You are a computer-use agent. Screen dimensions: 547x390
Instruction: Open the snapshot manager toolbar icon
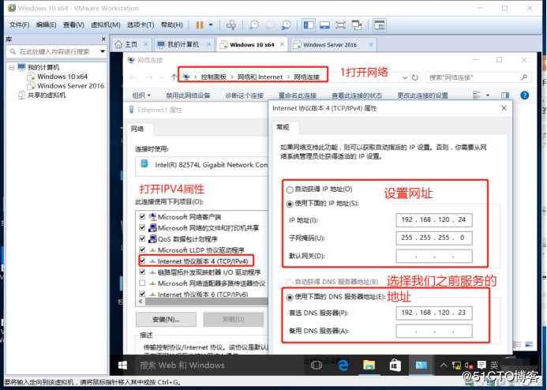coord(286,24)
